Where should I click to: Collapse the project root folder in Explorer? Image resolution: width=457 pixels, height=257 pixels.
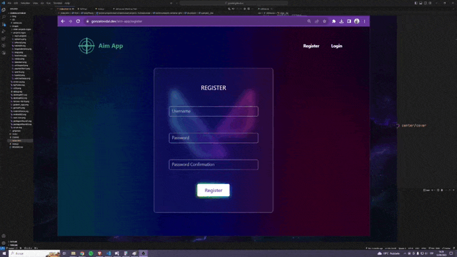click(x=17, y=13)
